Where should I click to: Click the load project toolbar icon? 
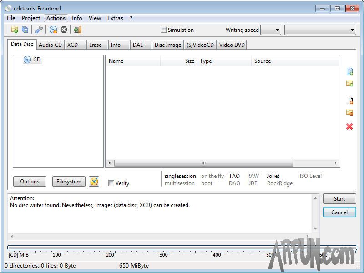coord(15,30)
